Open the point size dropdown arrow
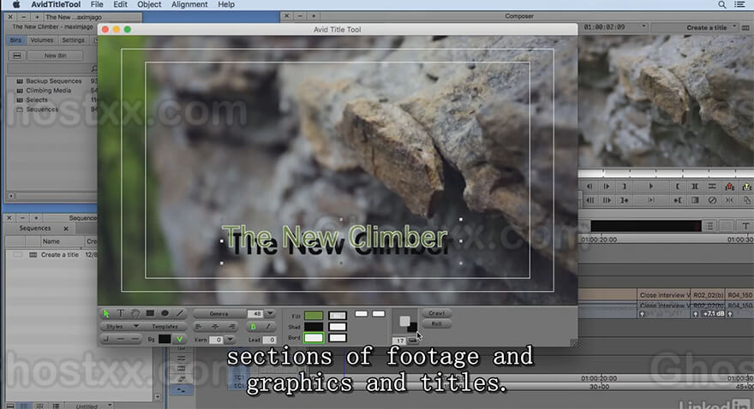Image resolution: width=754 pixels, height=409 pixels. (270, 313)
